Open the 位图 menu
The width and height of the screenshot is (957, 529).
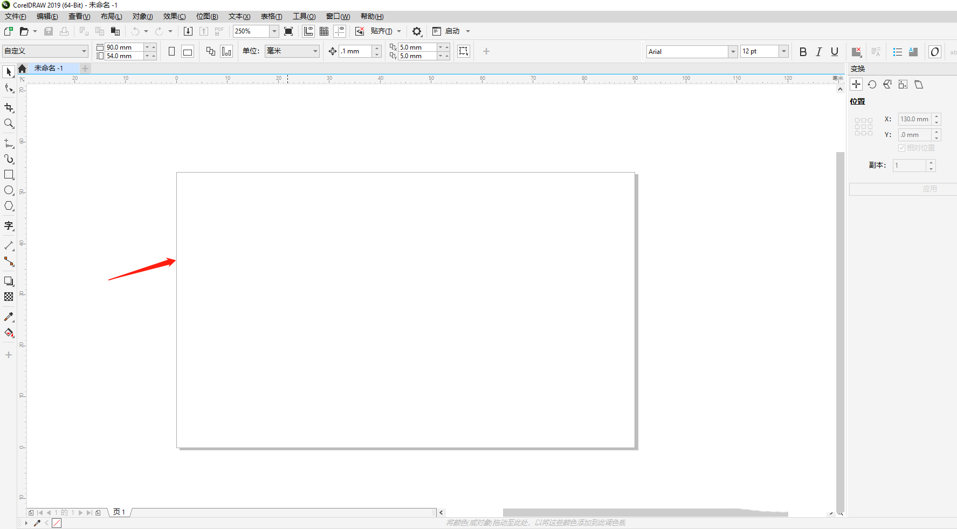(207, 16)
